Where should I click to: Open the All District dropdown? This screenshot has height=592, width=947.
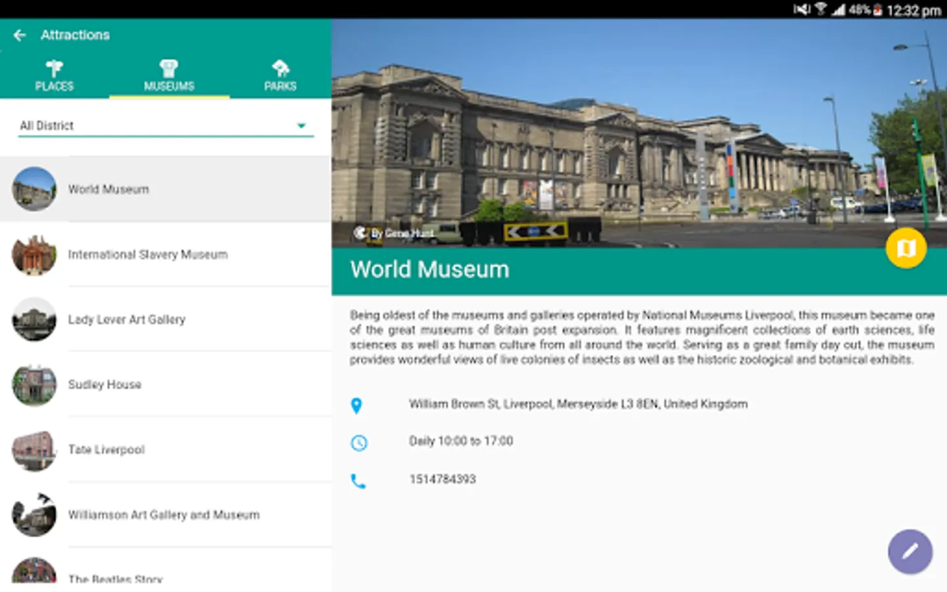coord(166,126)
